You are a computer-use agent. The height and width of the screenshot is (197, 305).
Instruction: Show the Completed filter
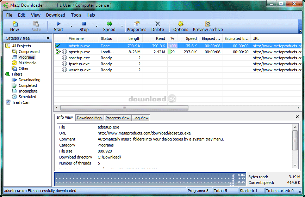coord(27,85)
